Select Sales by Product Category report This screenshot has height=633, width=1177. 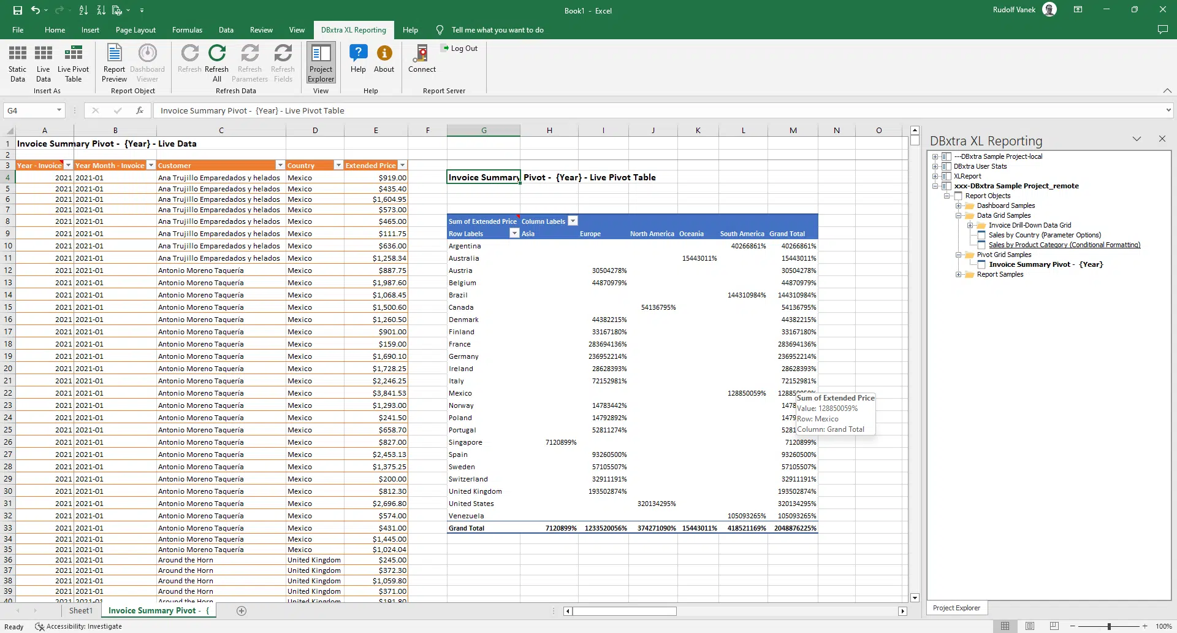click(x=1064, y=245)
